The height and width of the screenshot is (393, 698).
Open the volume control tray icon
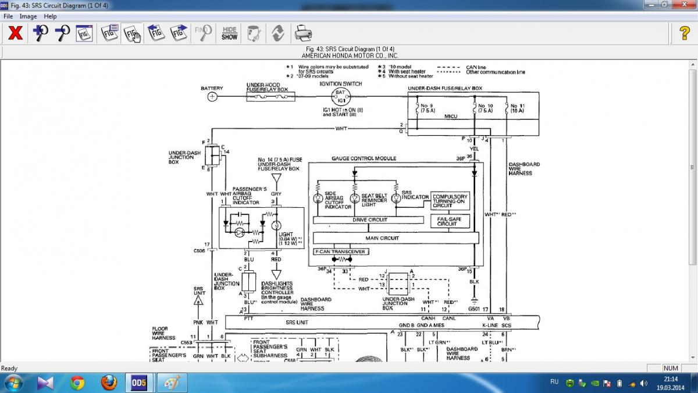click(643, 383)
